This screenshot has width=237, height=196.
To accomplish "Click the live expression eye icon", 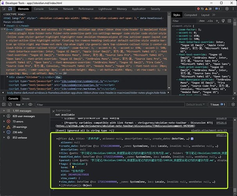I will pyautogui.click(x=30, y=105).
